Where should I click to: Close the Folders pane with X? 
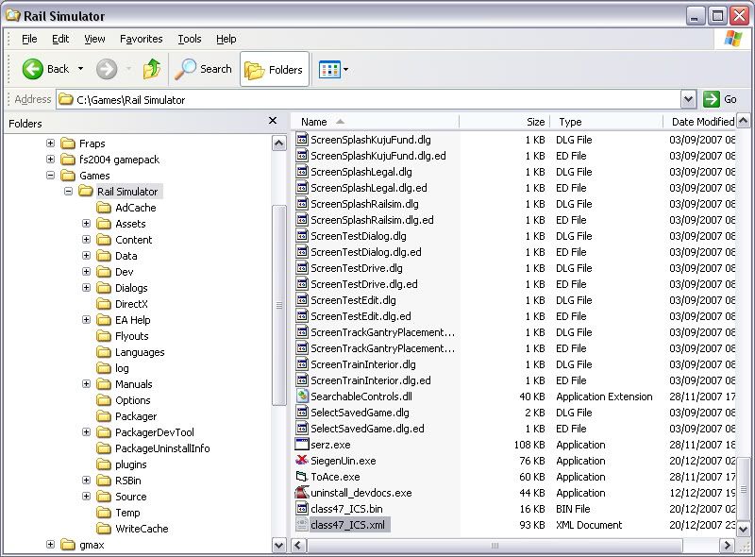point(273,121)
